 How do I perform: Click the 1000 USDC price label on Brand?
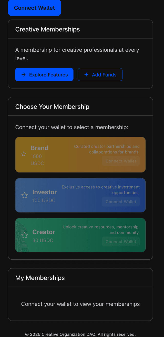[x=37, y=159]
